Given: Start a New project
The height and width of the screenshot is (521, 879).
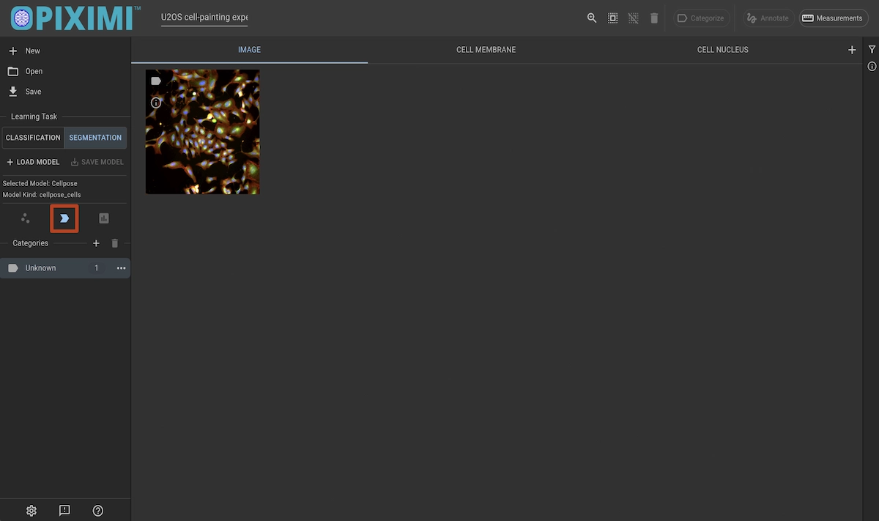Looking at the screenshot, I should [x=65, y=51].
